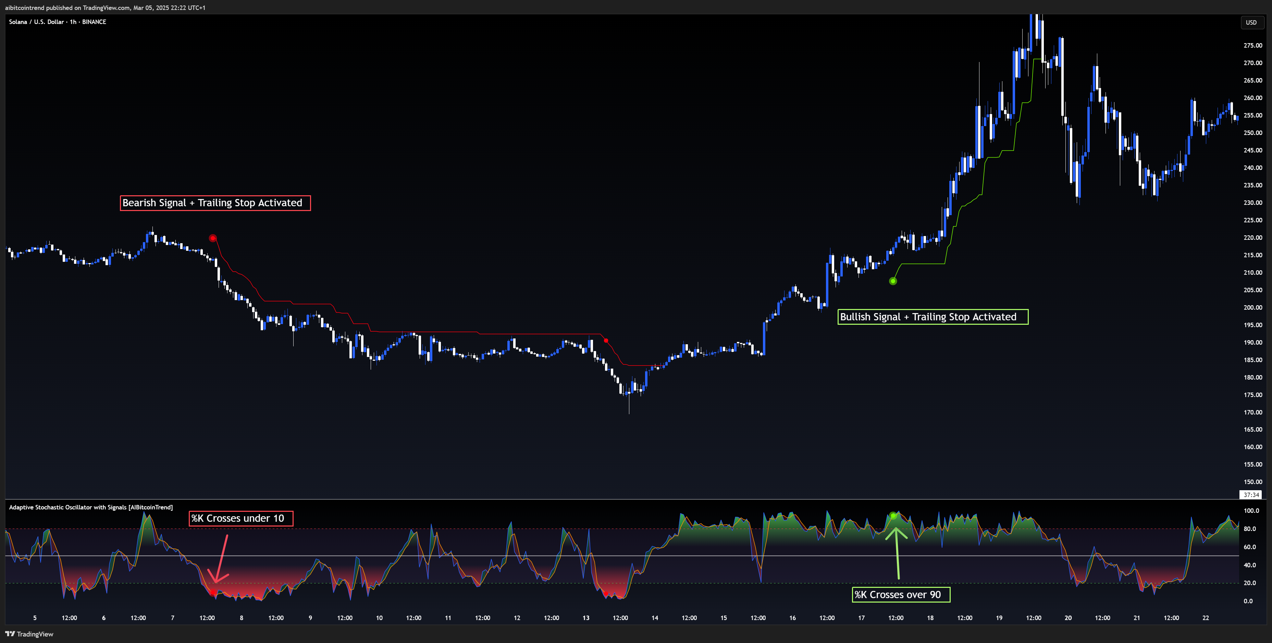The width and height of the screenshot is (1272, 643).
Task: Click date label 20 on the time axis
Action: [1068, 618]
